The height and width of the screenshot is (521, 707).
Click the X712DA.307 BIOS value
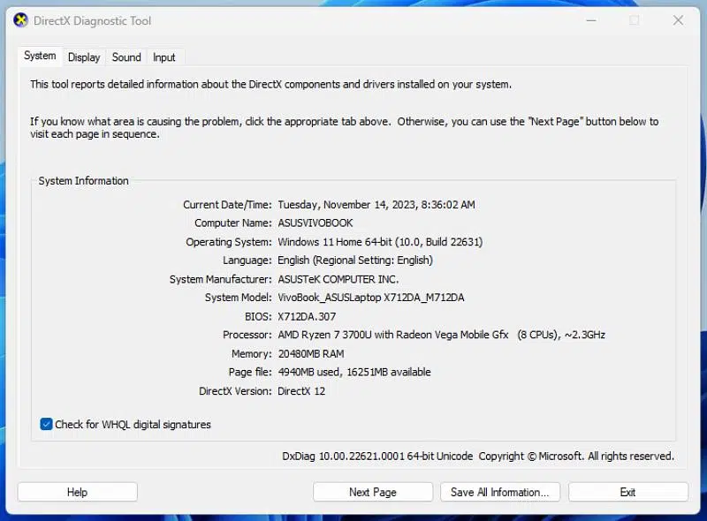click(307, 316)
